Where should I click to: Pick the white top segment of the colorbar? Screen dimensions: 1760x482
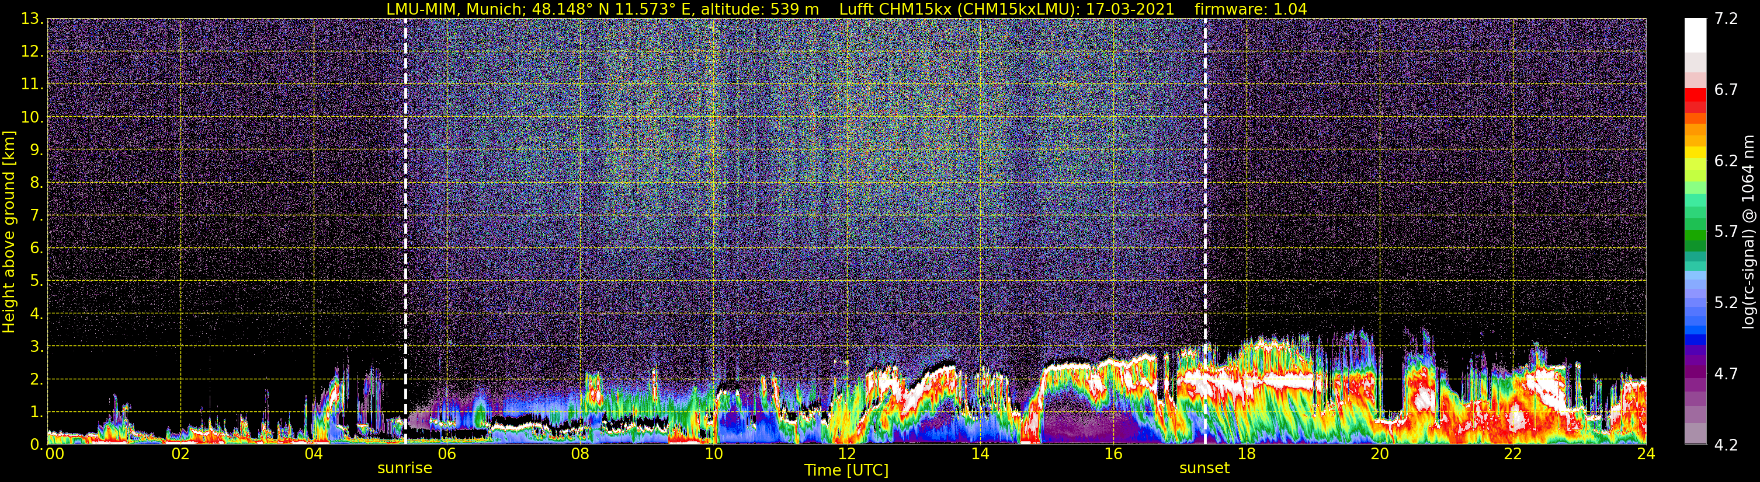pyautogui.click(x=1695, y=36)
